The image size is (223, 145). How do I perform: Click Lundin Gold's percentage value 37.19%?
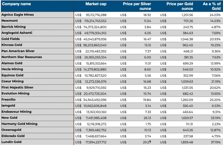[215, 142]
